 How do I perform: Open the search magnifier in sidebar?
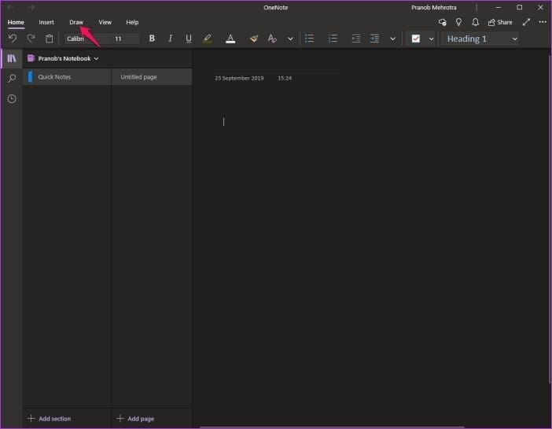(x=12, y=78)
